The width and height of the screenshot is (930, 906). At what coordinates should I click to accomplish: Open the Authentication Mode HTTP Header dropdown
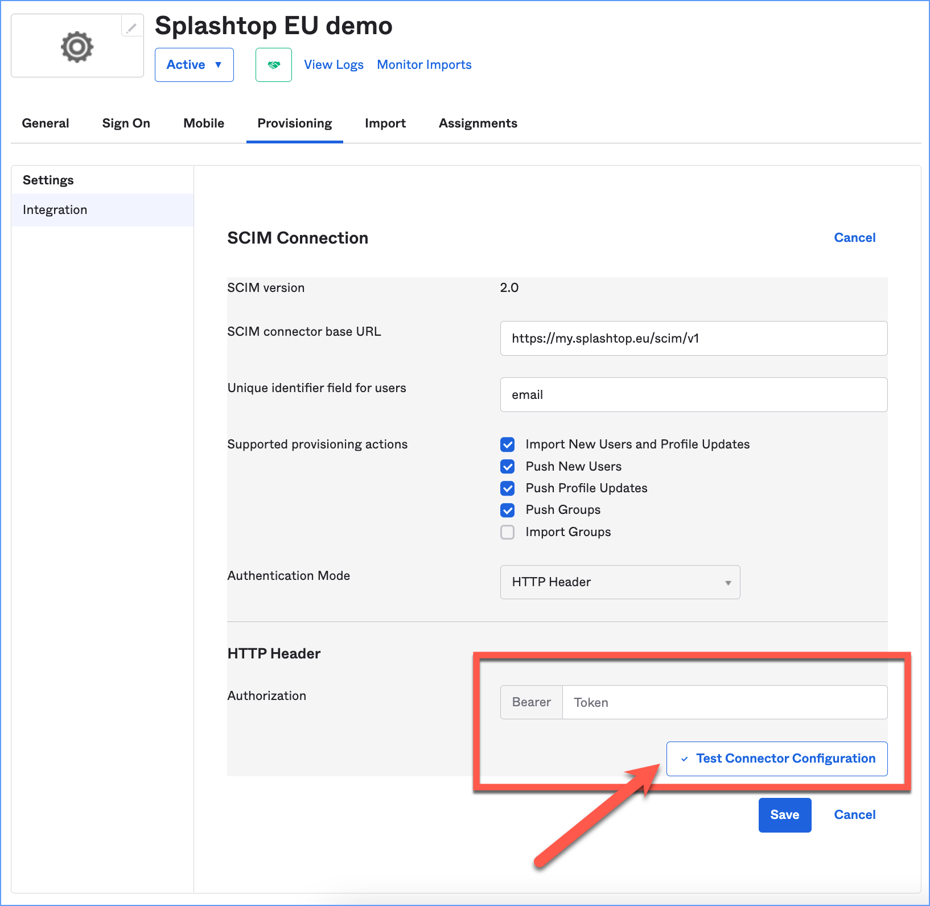coord(620,582)
